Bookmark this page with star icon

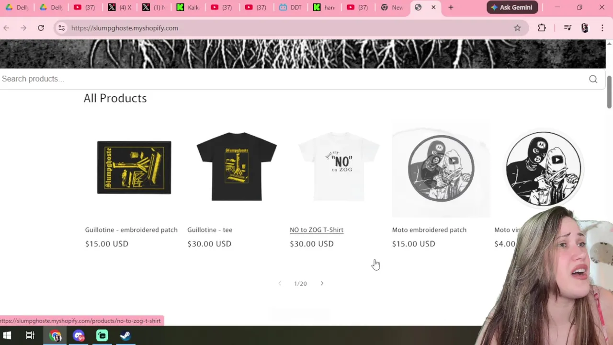click(x=517, y=28)
